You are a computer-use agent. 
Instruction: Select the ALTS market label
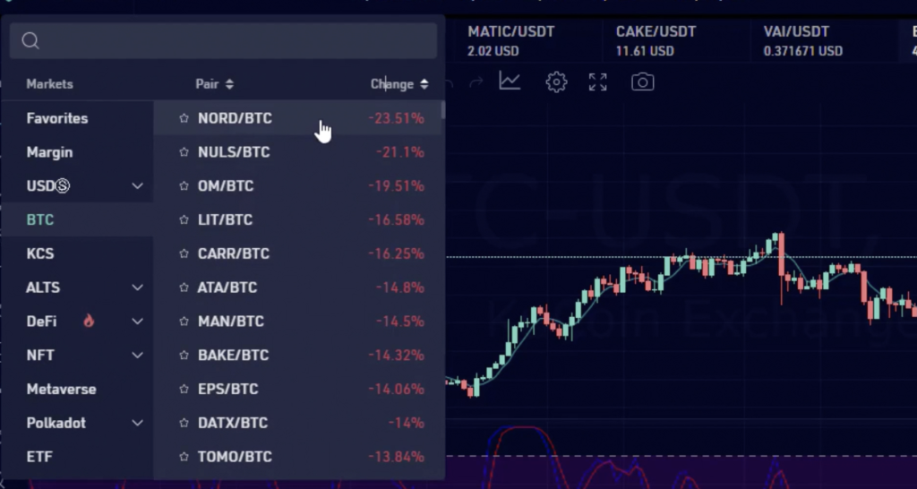(43, 287)
